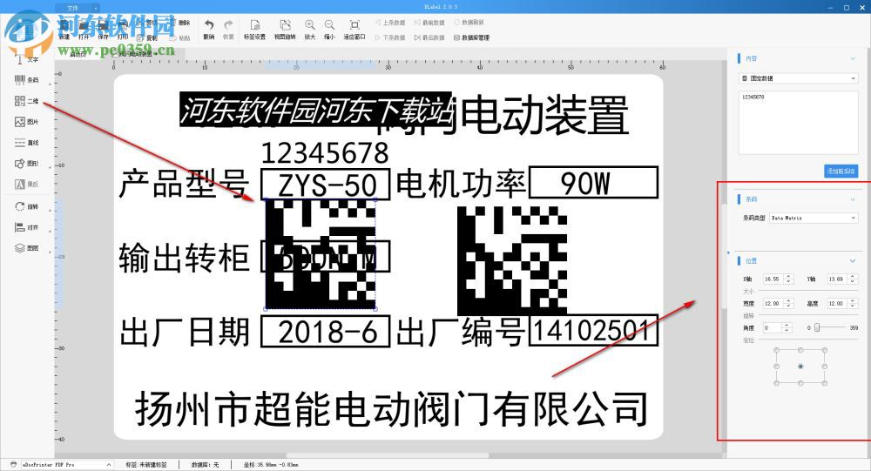
Task: Click the rotation angle slider handle
Action: click(817, 327)
